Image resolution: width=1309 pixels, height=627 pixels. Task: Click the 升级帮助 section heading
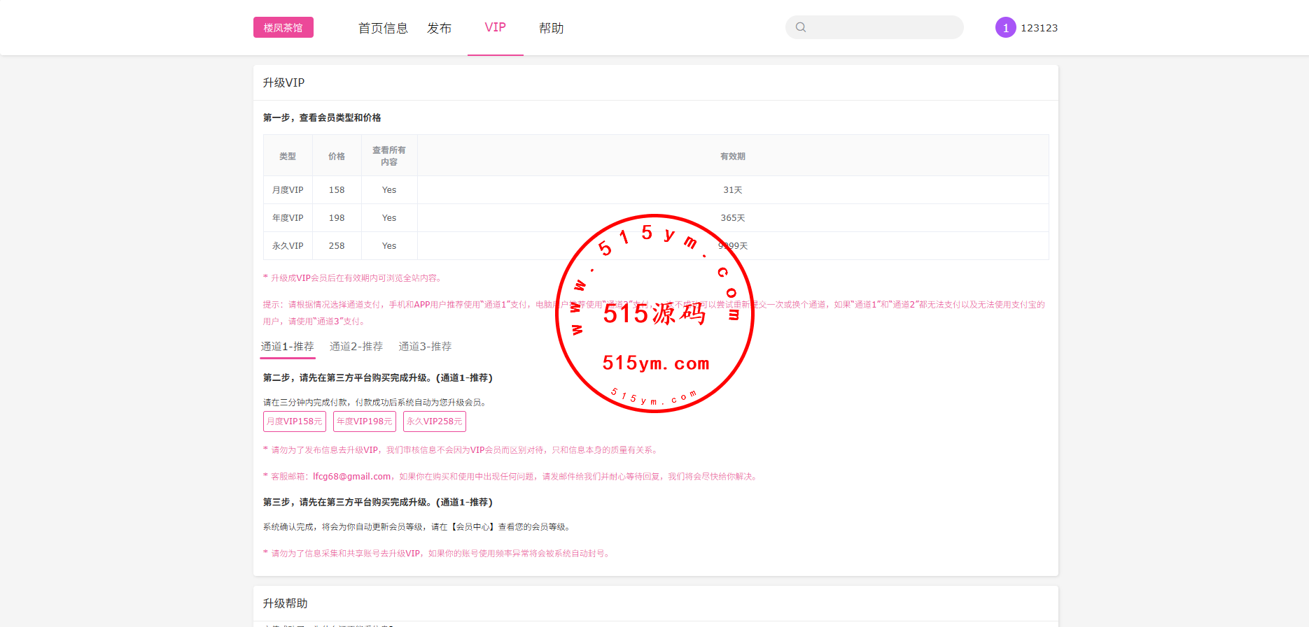tap(285, 603)
